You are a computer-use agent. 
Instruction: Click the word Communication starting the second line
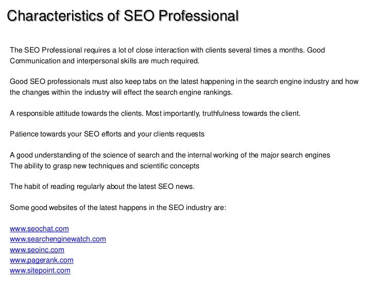point(35,61)
